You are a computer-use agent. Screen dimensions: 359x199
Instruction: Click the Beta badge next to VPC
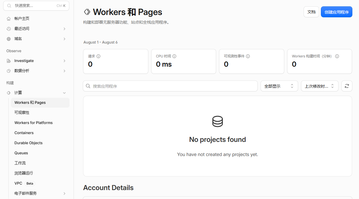(x=30, y=183)
